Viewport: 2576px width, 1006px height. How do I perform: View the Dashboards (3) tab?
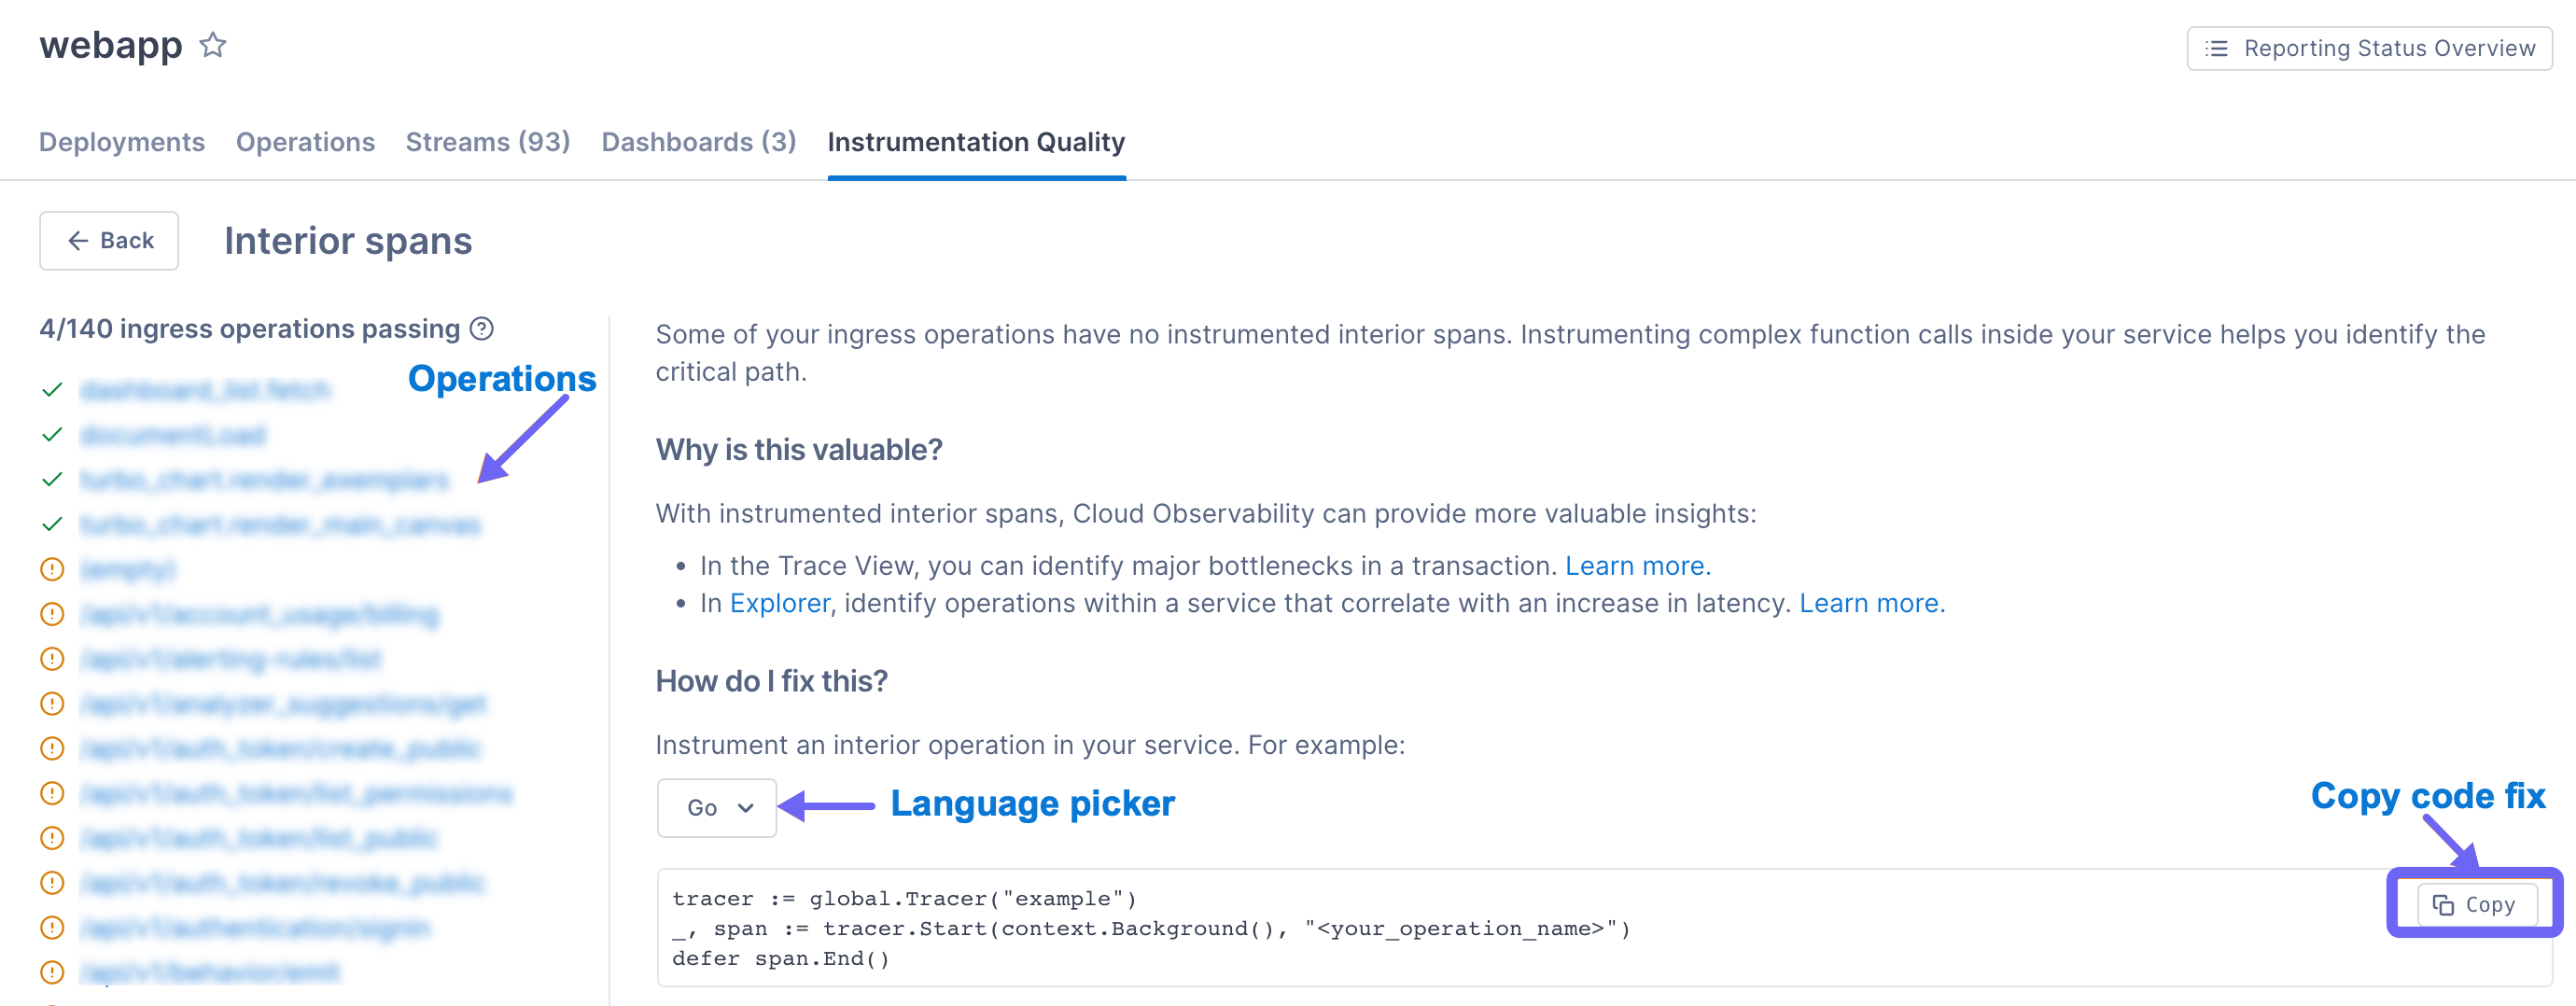pyautogui.click(x=698, y=142)
